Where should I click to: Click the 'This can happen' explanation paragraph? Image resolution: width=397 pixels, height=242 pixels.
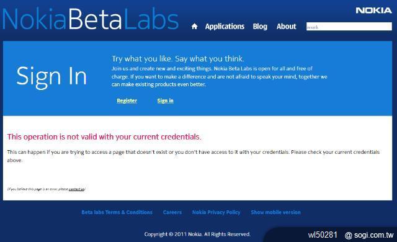point(194,156)
